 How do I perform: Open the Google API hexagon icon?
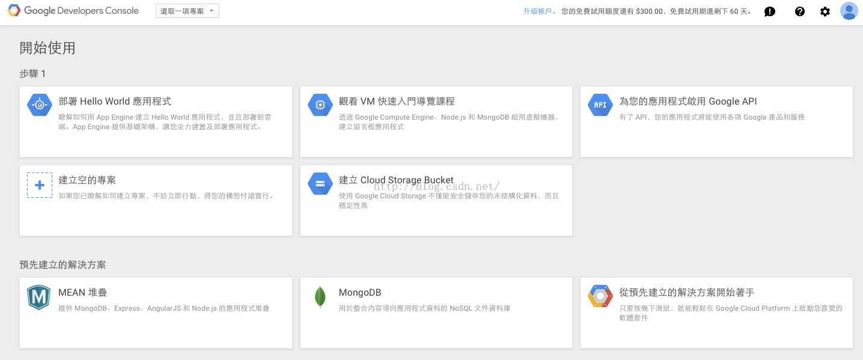coord(600,105)
